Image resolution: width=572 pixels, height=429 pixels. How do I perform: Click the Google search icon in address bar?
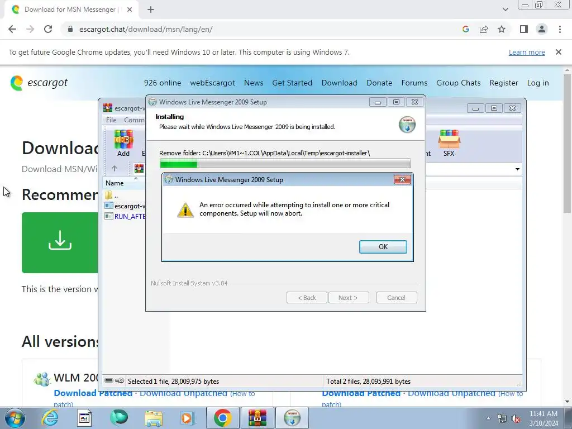point(465,29)
